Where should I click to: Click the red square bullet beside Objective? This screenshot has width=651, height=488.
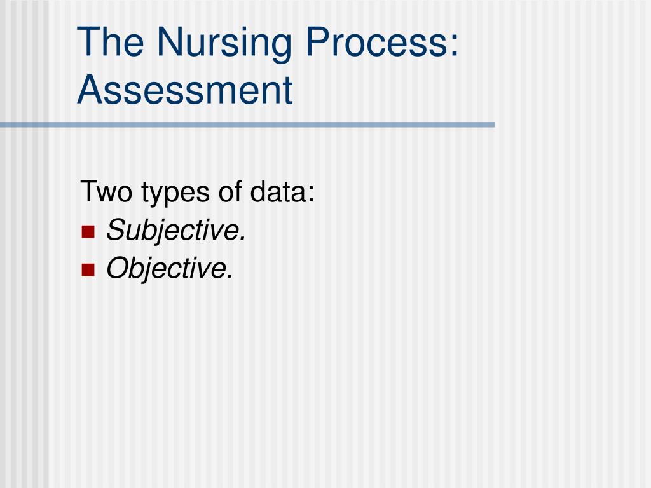tap(88, 269)
